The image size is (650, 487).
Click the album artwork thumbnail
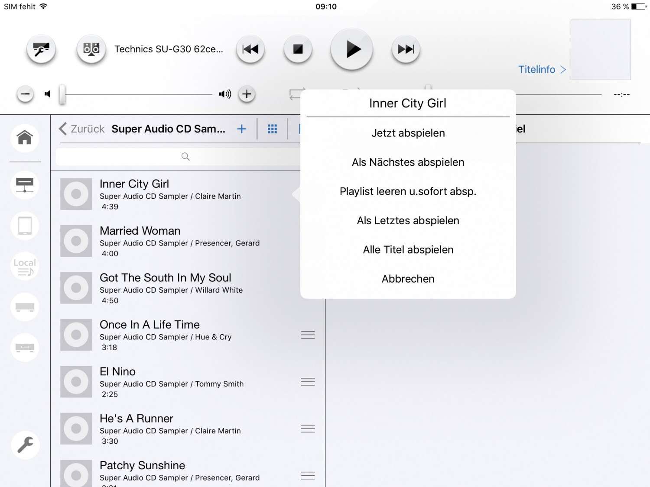(601, 50)
